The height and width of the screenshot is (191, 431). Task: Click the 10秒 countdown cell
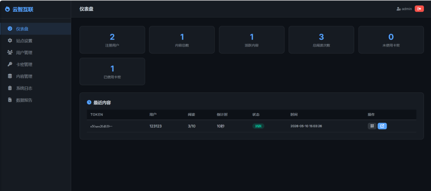tap(221, 126)
